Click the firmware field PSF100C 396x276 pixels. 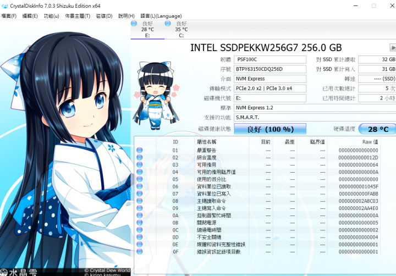click(x=270, y=59)
